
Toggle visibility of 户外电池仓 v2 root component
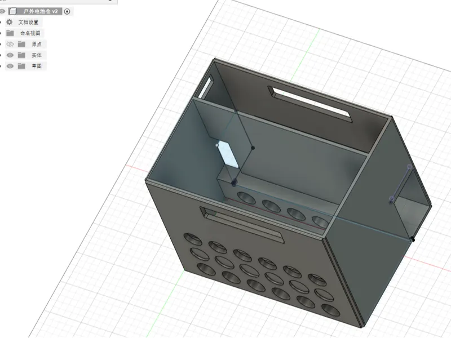tap(2, 11)
